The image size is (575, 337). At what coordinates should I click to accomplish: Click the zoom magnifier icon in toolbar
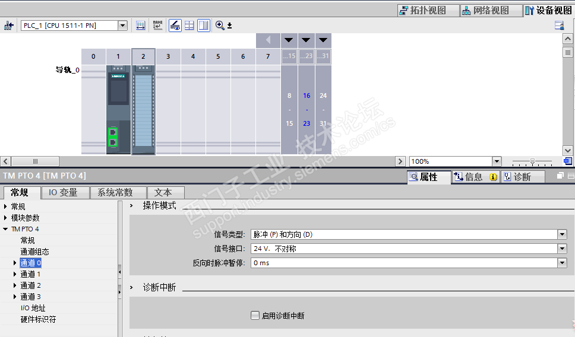[220, 26]
